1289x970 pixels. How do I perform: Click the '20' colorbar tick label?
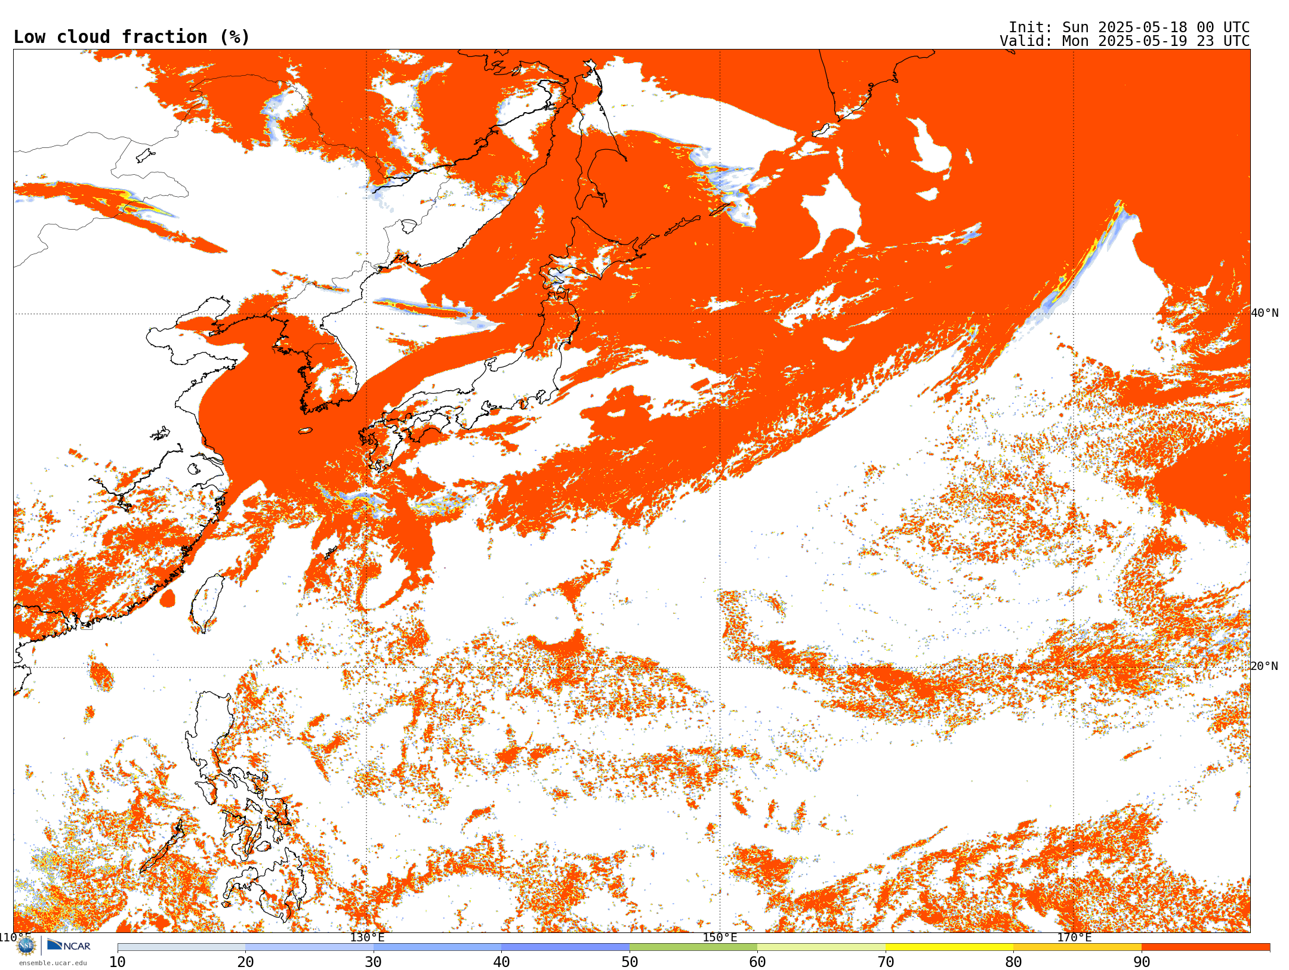pos(245,962)
